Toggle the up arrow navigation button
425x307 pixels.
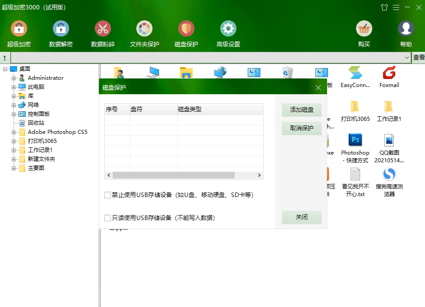(5, 58)
